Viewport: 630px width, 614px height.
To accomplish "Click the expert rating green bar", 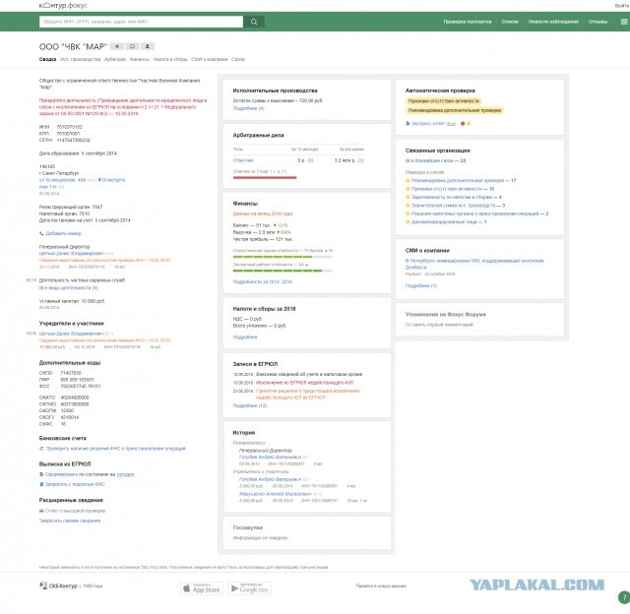I will 283,271.
